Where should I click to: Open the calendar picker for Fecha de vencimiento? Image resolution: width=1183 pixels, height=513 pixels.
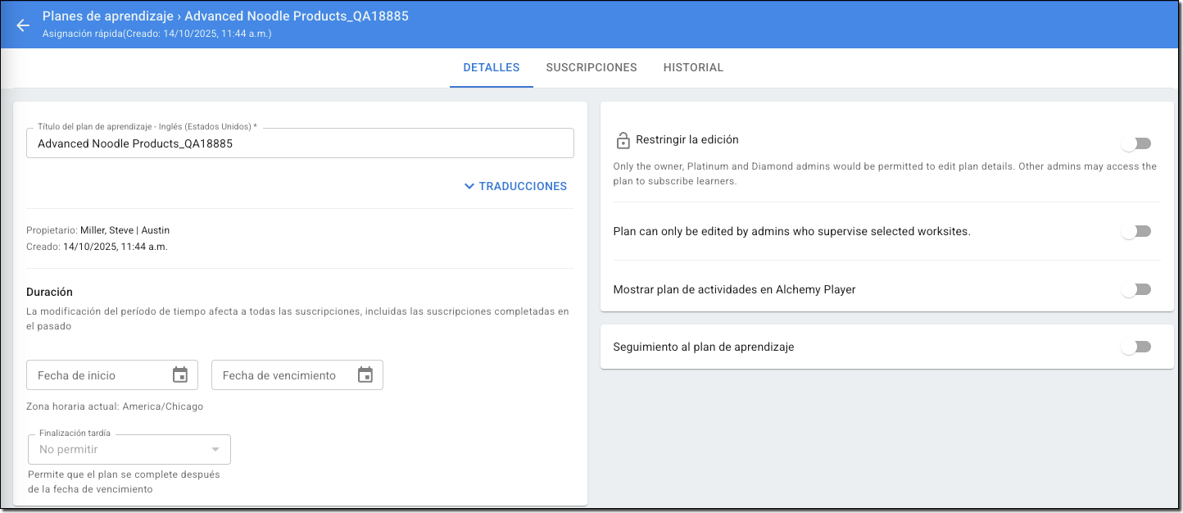coord(365,375)
